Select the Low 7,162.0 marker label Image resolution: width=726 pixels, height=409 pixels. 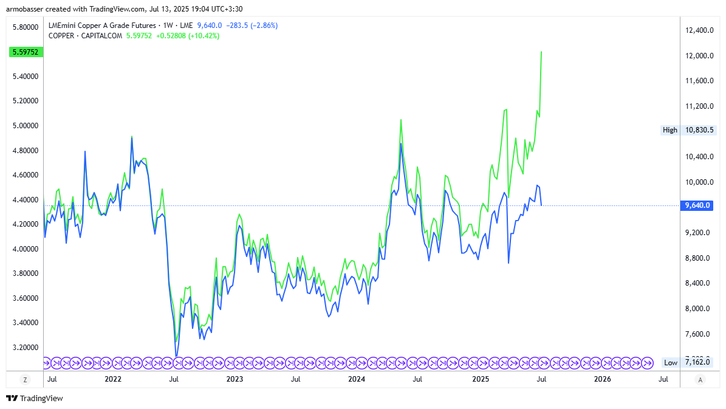[x=688, y=363]
